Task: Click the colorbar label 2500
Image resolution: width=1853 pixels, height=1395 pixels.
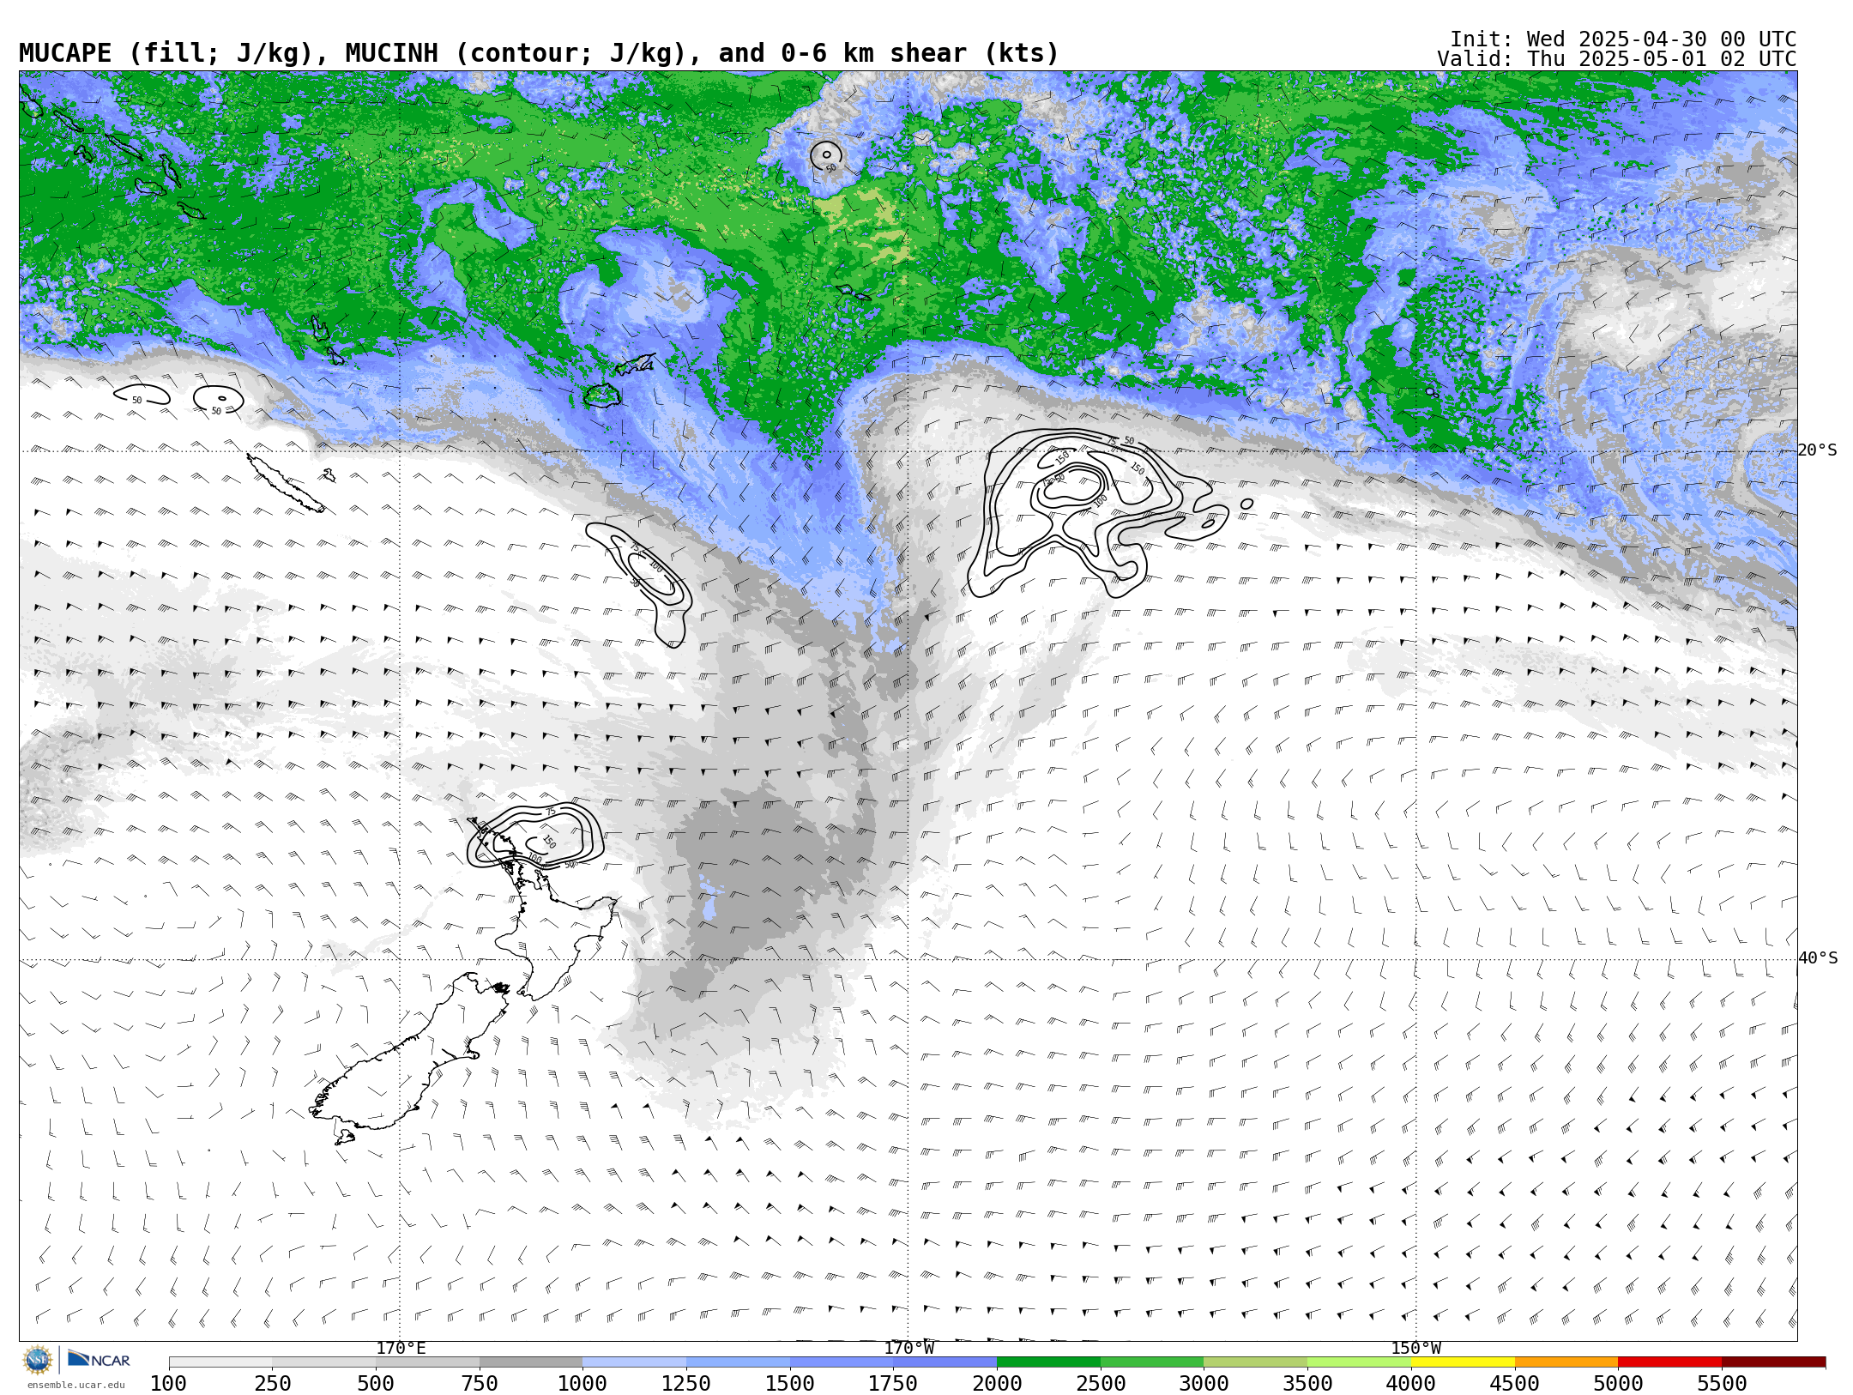Action: [1101, 1384]
